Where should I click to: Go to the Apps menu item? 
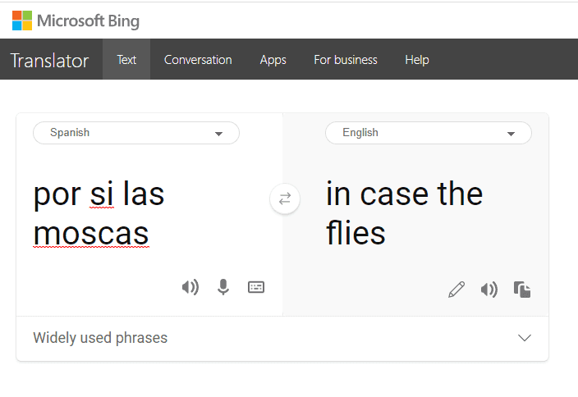point(273,60)
